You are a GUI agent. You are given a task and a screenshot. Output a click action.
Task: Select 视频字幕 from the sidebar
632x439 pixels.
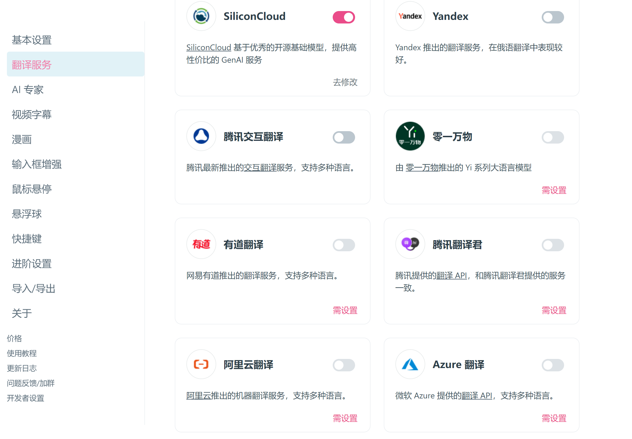(32, 115)
